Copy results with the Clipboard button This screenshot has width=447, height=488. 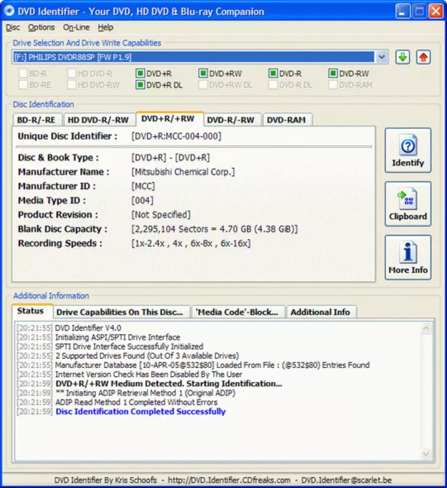(x=408, y=204)
